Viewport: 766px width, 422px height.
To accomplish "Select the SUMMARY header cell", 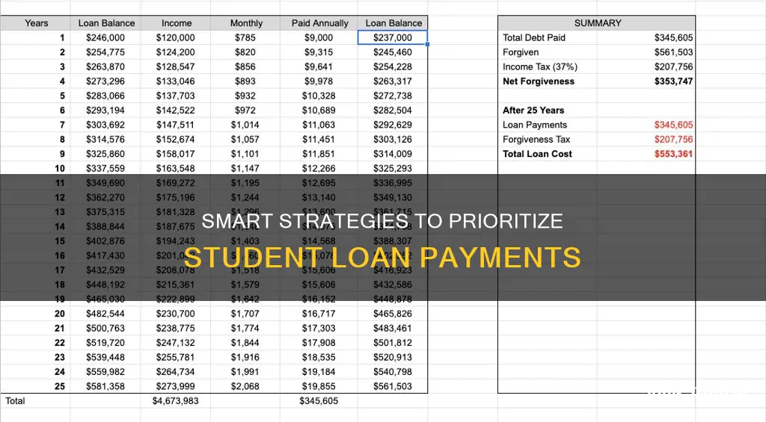I will 597,23.
